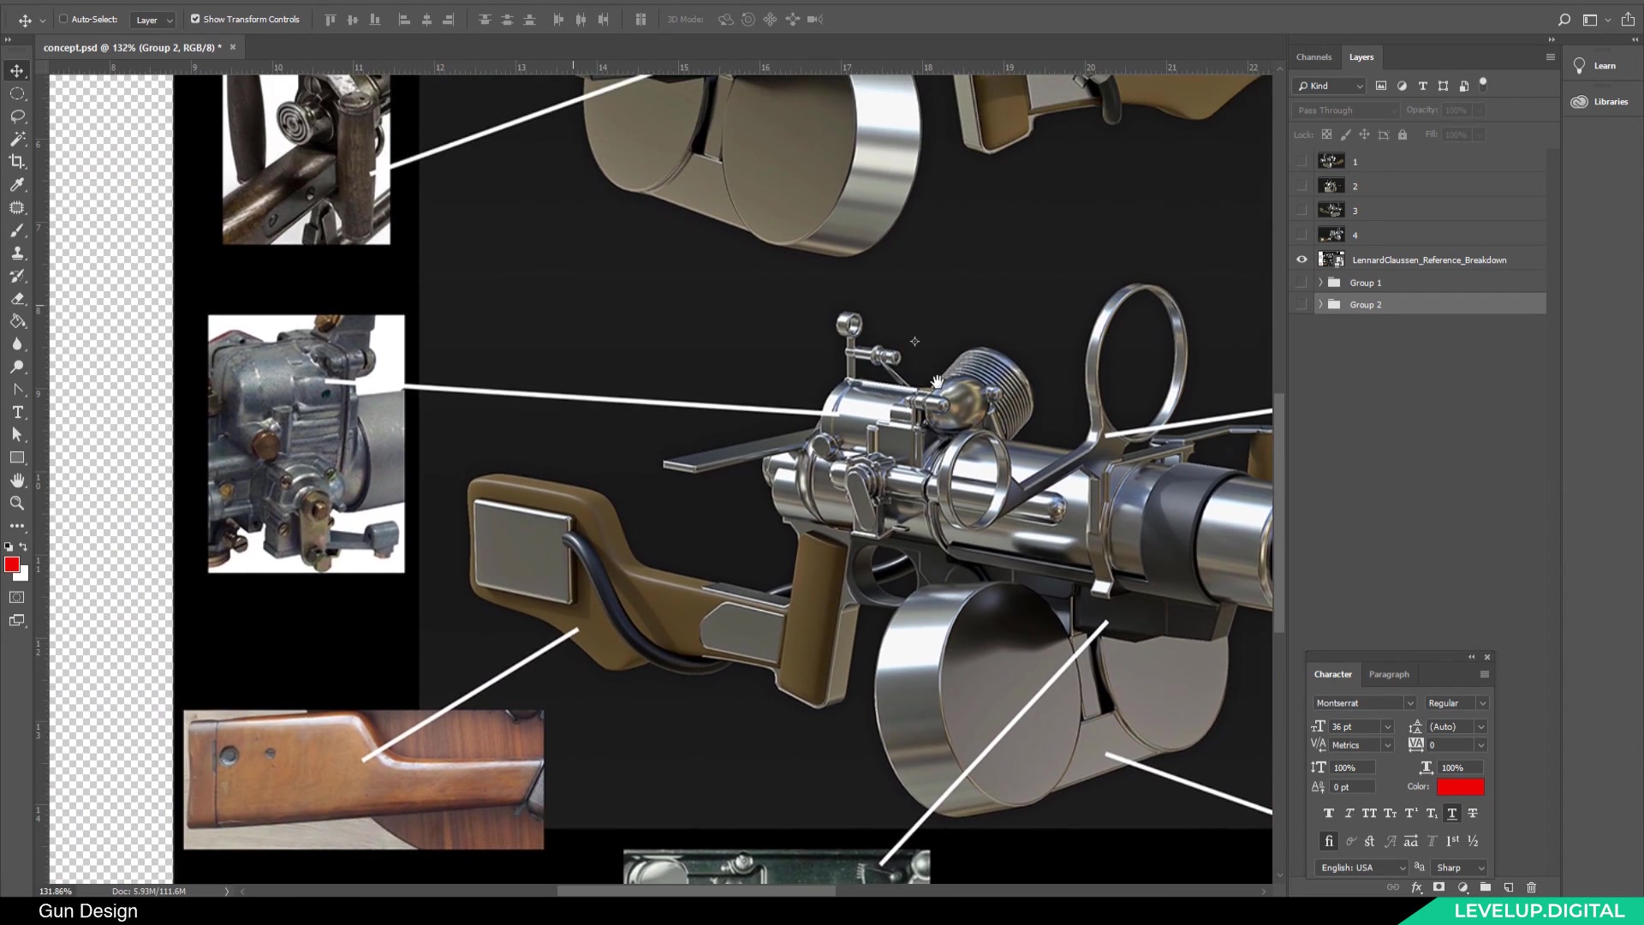Viewport: 1644px width, 925px height.
Task: Select the Brush tool
Action: coord(17,230)
